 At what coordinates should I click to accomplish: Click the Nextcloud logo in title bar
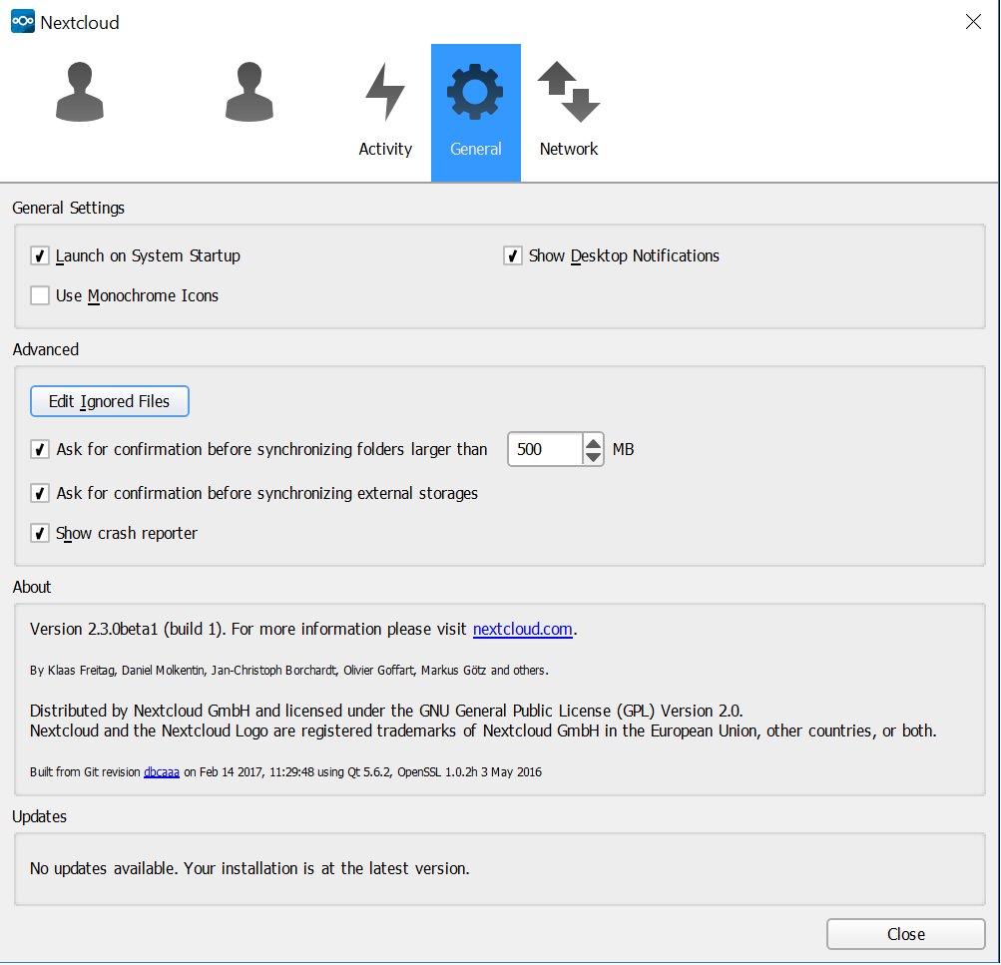[x=23, y=22]
